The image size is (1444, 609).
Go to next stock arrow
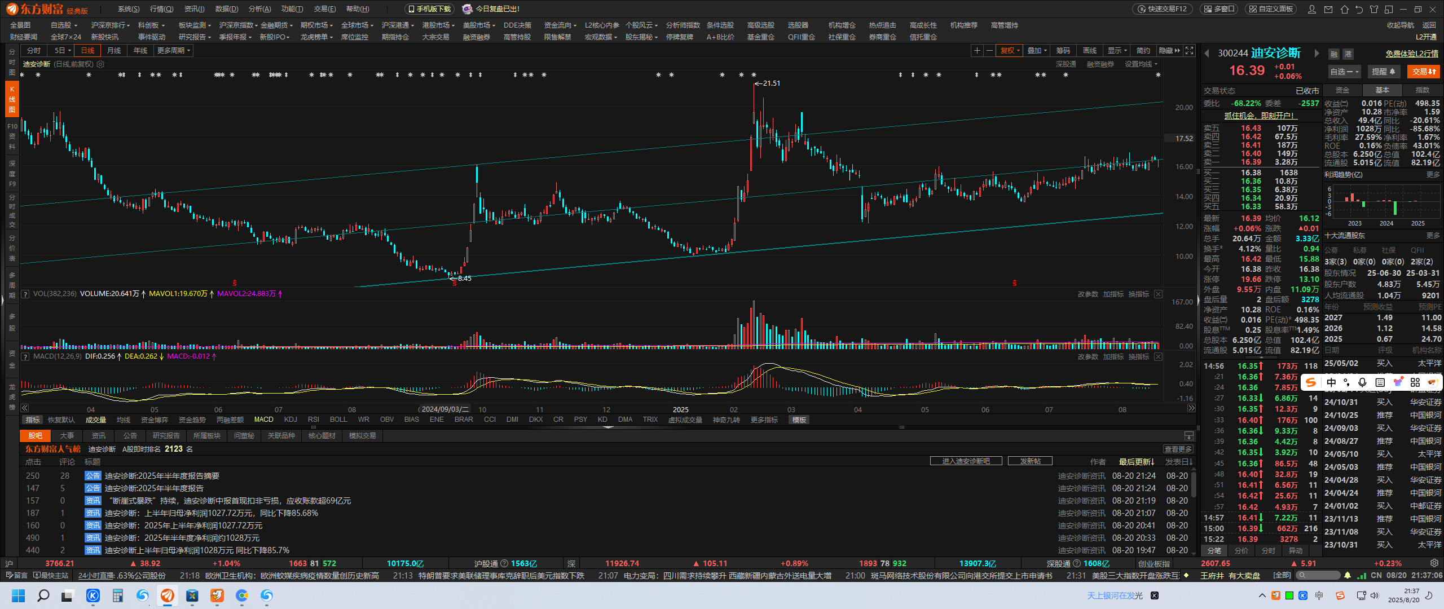coord(1317,54)
